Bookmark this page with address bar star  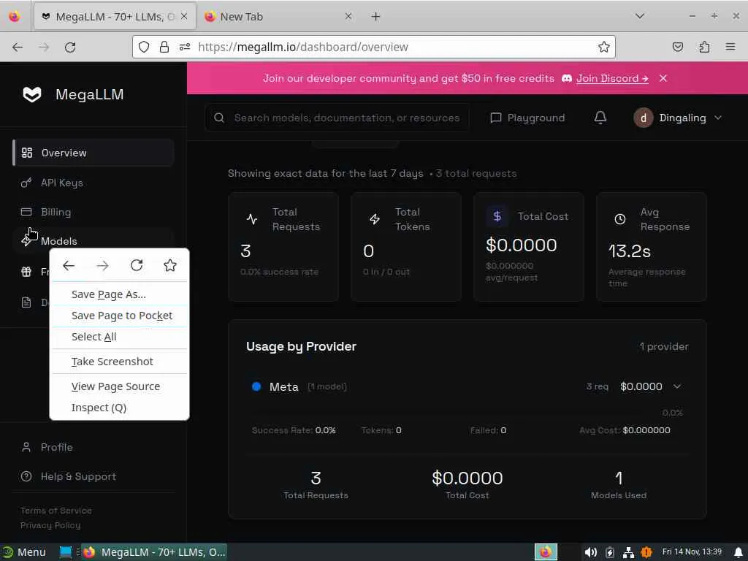603,47
